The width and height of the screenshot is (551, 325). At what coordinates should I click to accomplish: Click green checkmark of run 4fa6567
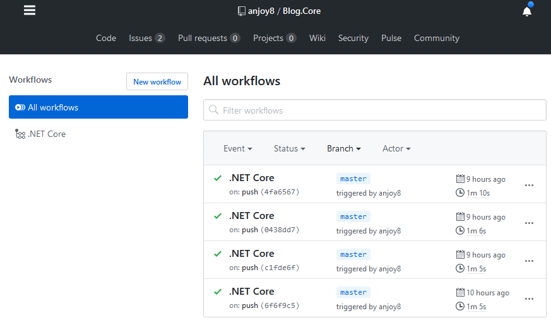[218, 178]
